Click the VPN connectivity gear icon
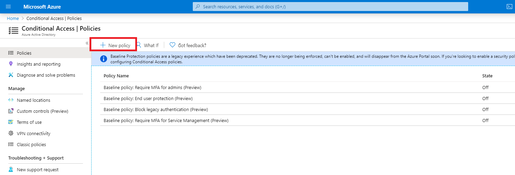Screen dimensions: 515x175 tap(11, 133)
